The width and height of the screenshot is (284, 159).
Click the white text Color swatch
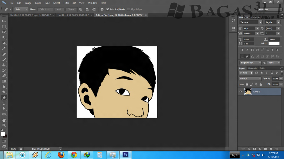pos(274,44)
